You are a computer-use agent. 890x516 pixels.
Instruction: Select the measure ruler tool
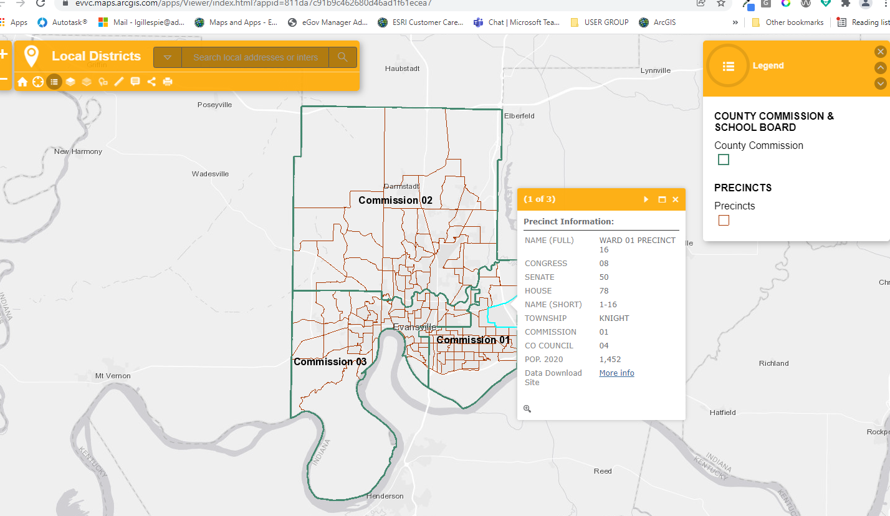click(x=119, y=82)
